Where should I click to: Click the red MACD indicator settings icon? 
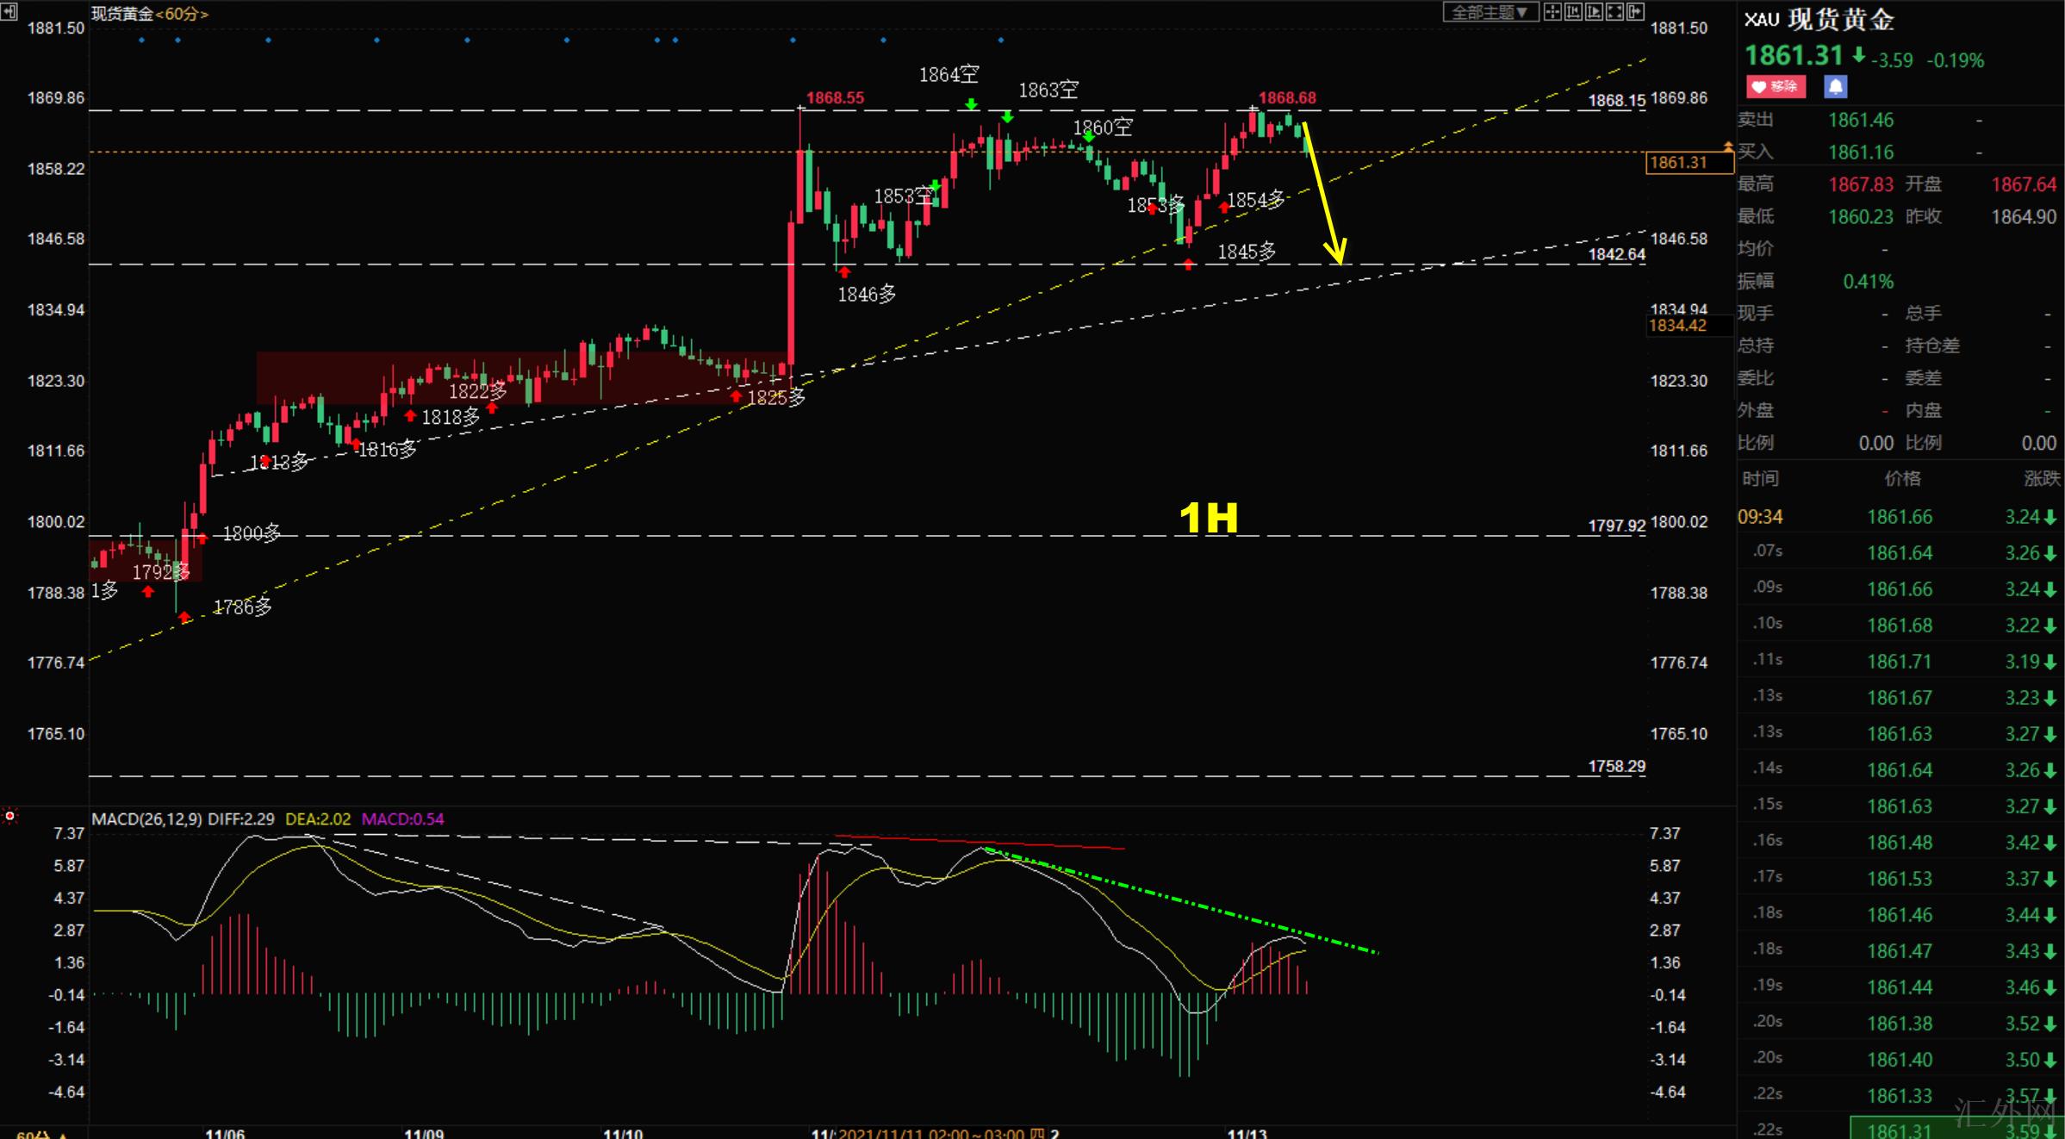(9, 815)
